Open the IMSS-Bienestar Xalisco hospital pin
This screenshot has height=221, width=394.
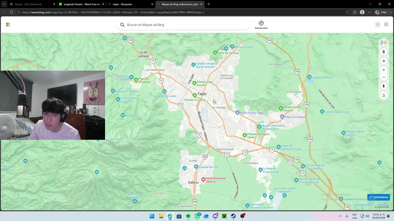[x=203, y=179]
